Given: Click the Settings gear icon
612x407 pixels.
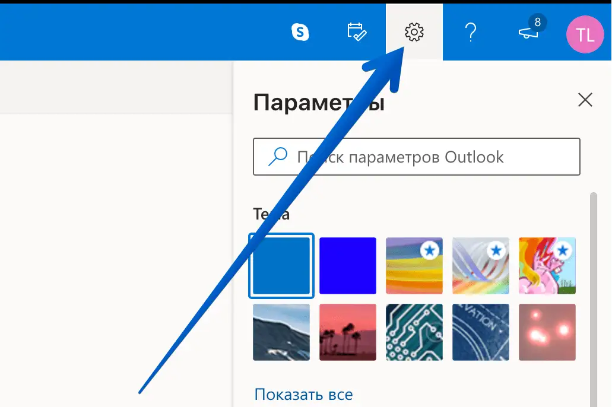Looking at the screenshot, I should tap(414, 32).
